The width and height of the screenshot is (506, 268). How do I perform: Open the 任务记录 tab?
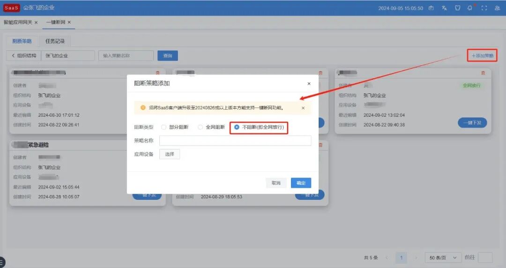[55, 41]
